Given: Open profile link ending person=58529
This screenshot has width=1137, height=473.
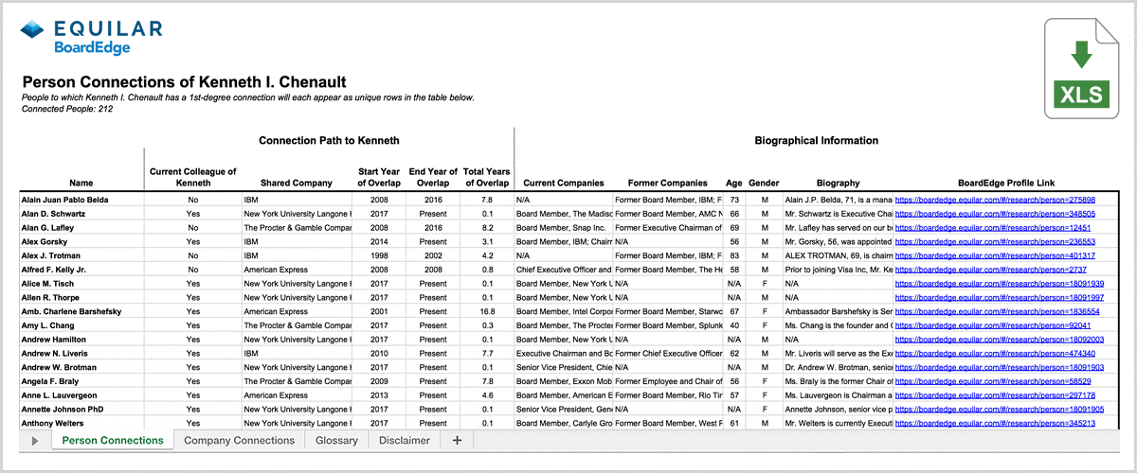Looking at the screenshot, I should [x=992, y=381].
